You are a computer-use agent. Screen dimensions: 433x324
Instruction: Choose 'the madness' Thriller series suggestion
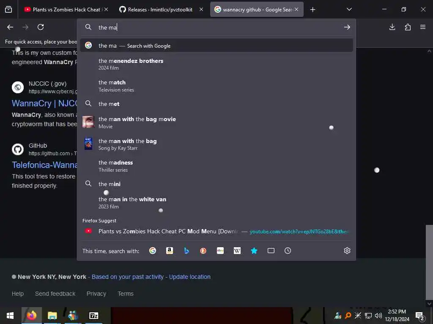(x=216, y=166)
